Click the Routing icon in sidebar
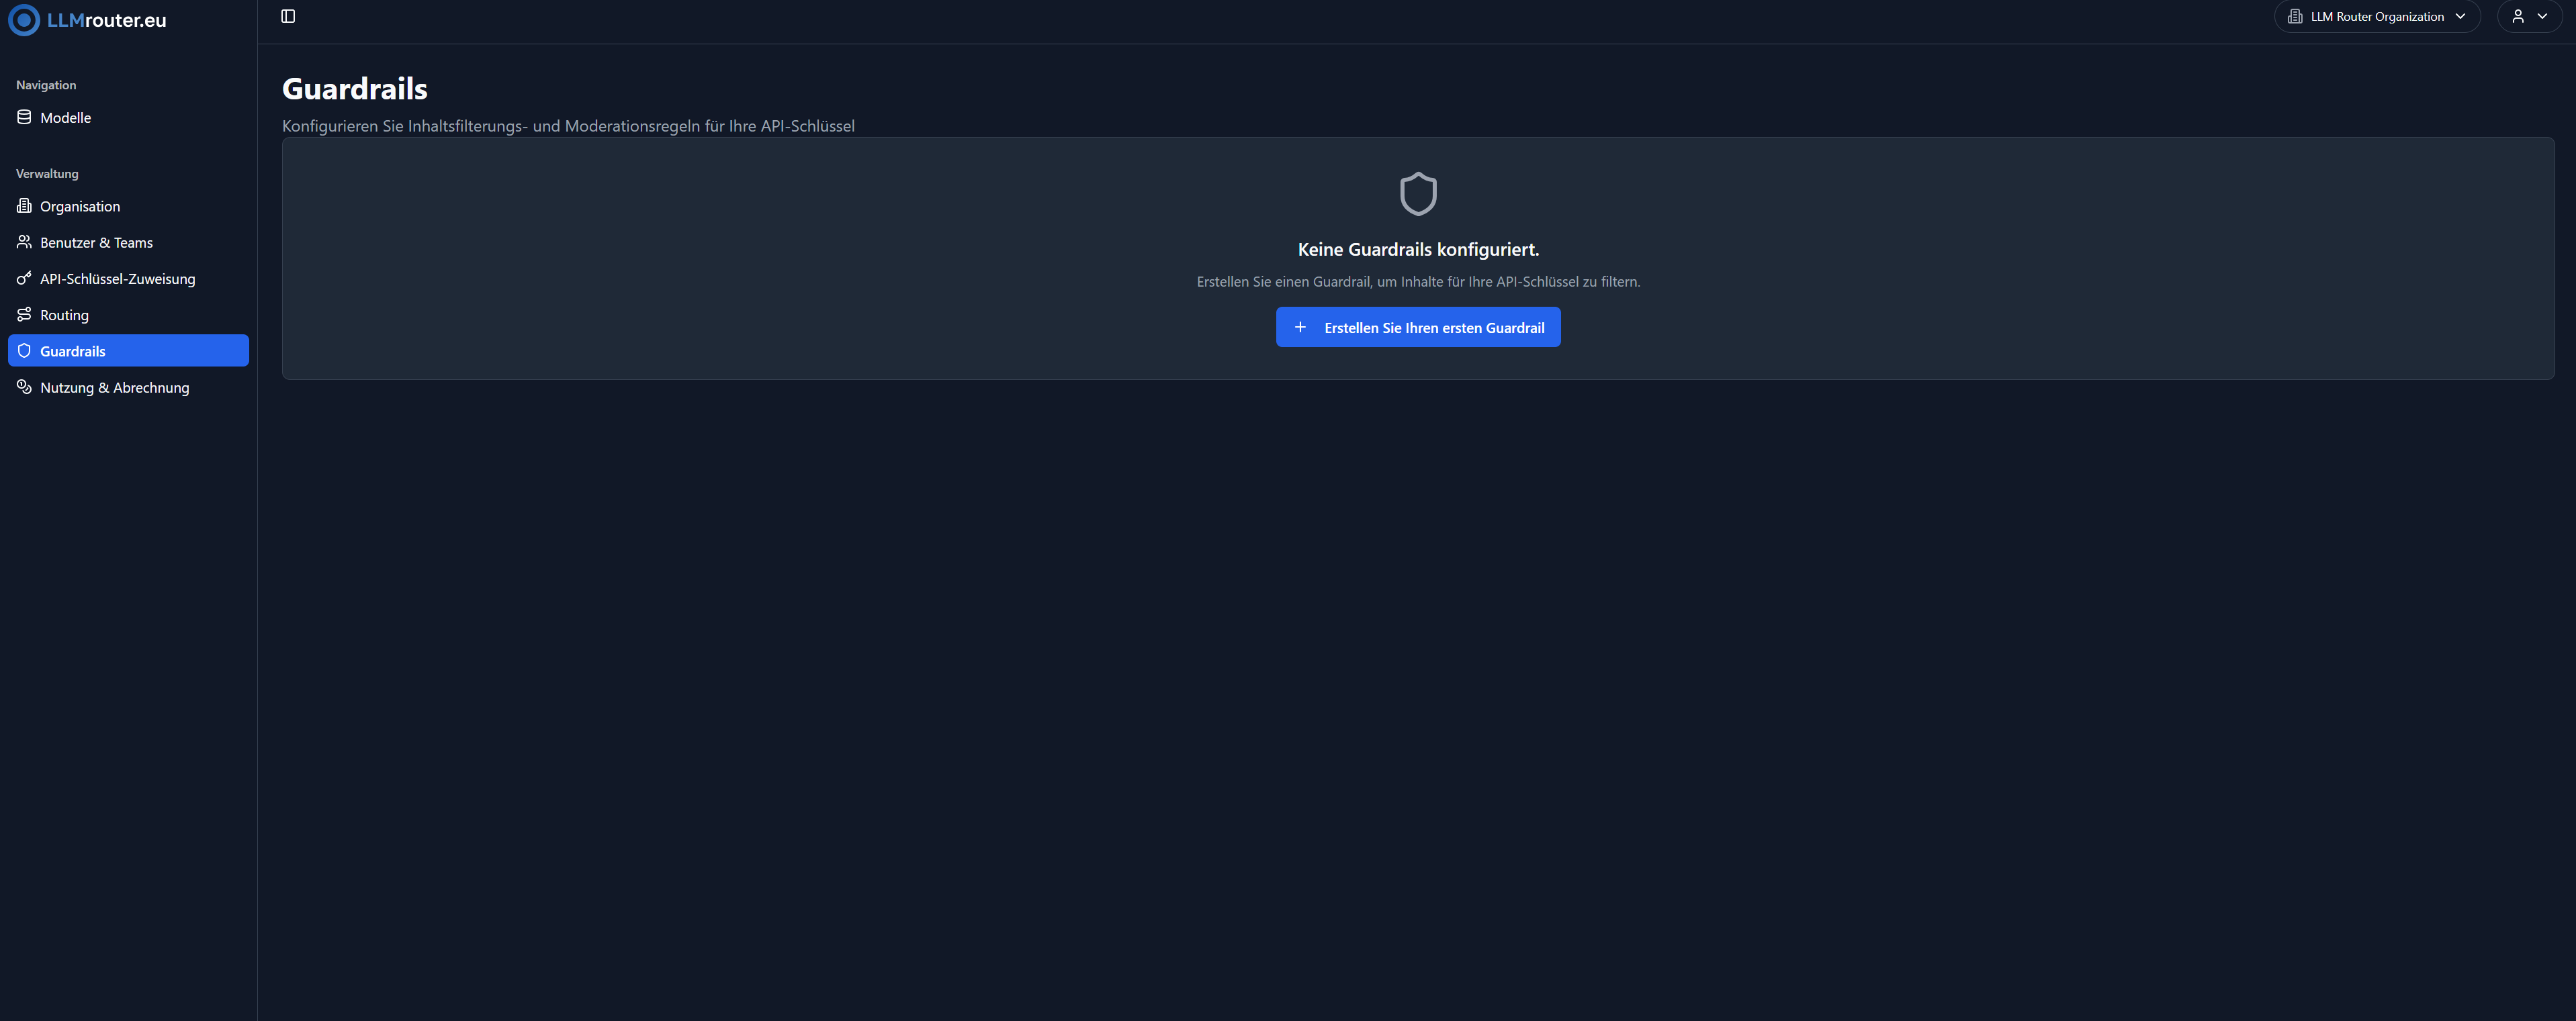This screenshot has width=2576, height=1021. pyautogui.click(x=24, y=315)
